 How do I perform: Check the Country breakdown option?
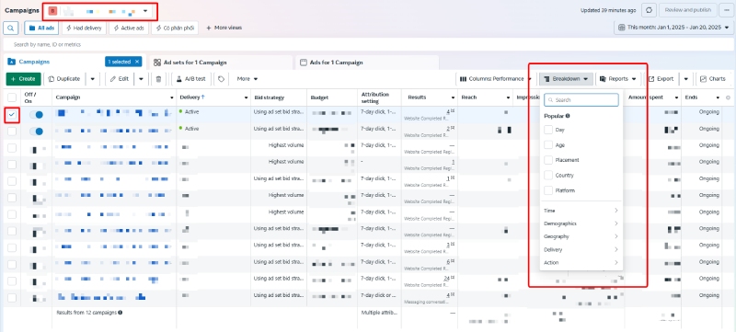point(547,175)
